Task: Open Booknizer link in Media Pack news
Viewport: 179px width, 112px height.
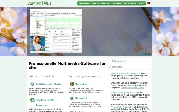Action: (x=143, y=107)
